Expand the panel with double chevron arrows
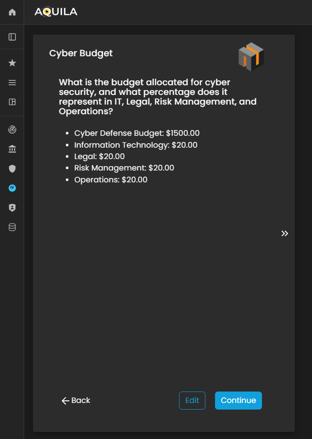Viewport: 312px width, 439px height. tap(285, 233)
